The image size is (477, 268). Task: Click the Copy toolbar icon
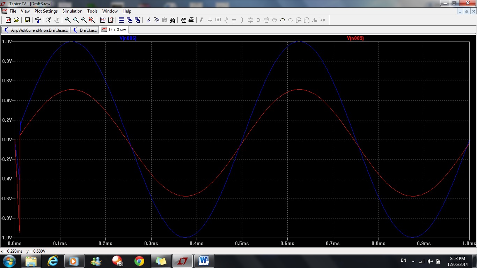click(x=156, y=20)
